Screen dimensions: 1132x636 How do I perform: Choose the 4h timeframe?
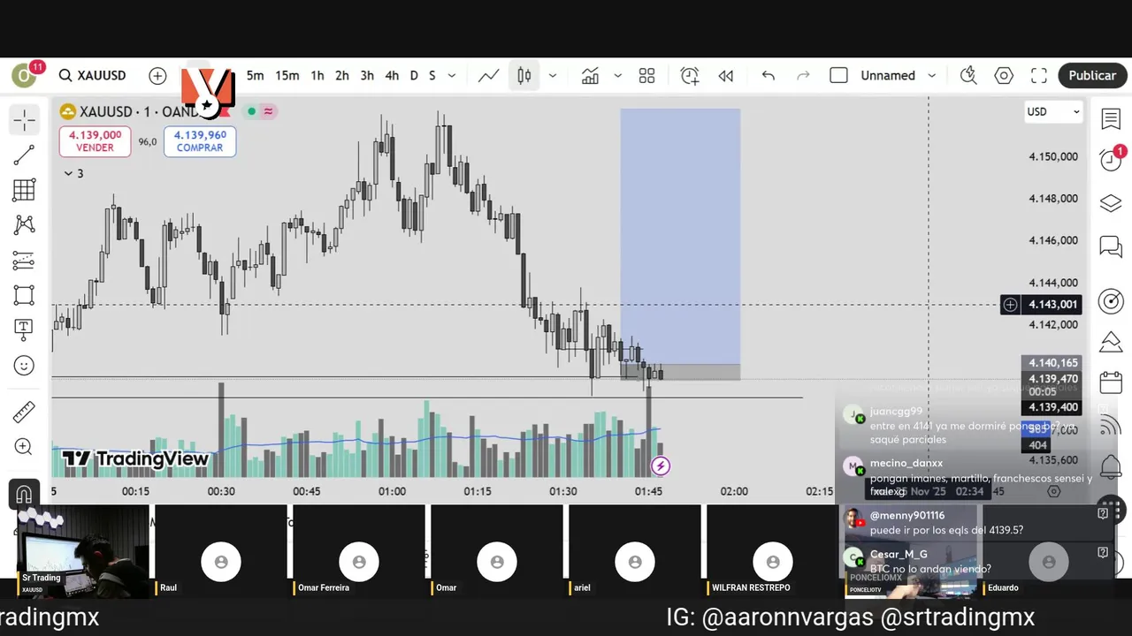391,76
